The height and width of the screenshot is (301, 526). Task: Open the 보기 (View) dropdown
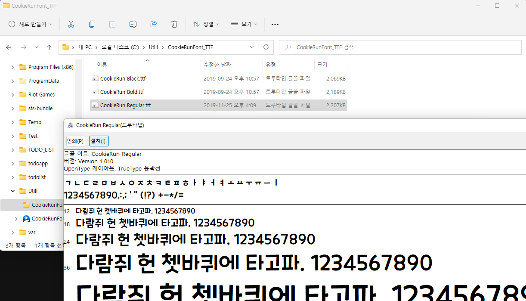(244, 24)
